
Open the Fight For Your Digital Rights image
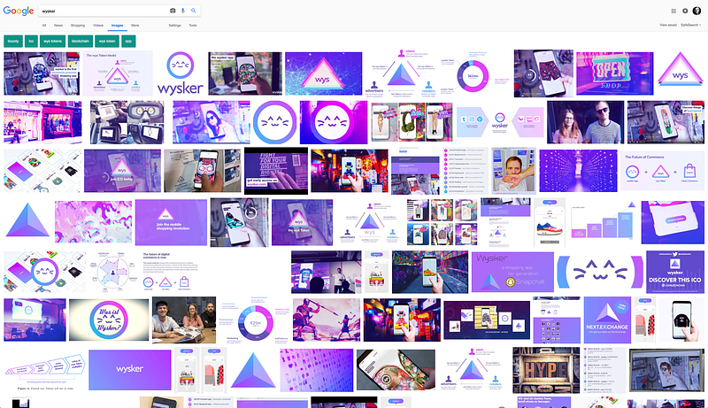[276, 171]
